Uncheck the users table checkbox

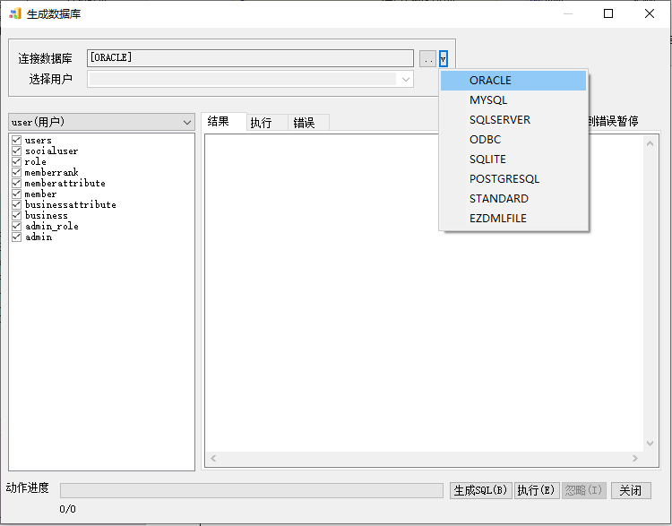coord(17,140)
